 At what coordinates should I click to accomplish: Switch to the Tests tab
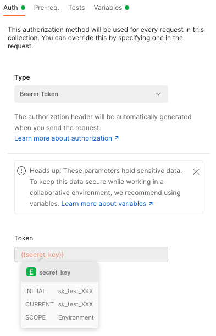pos(76,8)
